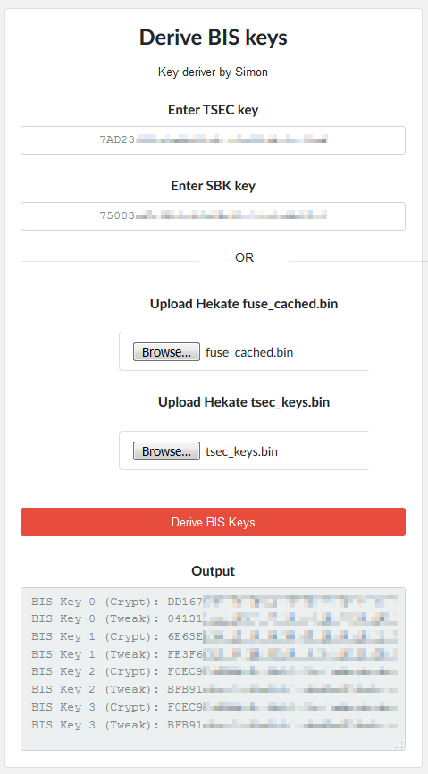Screen dimensions: 428x774
Task: Click the BIS Key 3 (Crypt) output line
Action: point(214,707)
